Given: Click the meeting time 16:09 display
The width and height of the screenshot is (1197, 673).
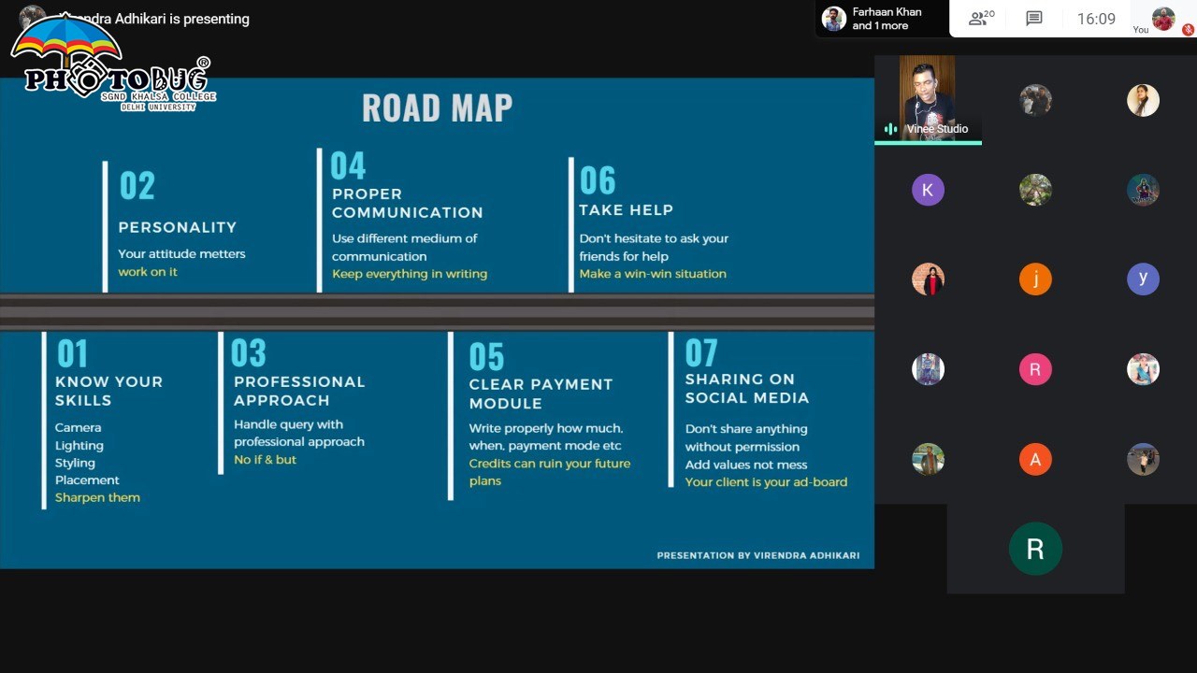Looking at the screenshot, I should 1096,19.
